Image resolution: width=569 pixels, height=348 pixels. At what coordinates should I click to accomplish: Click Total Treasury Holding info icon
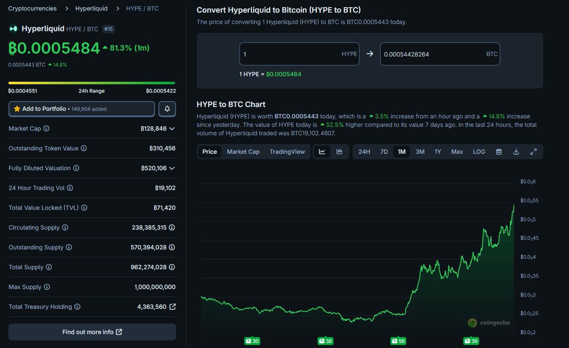[x=77, y=307]
